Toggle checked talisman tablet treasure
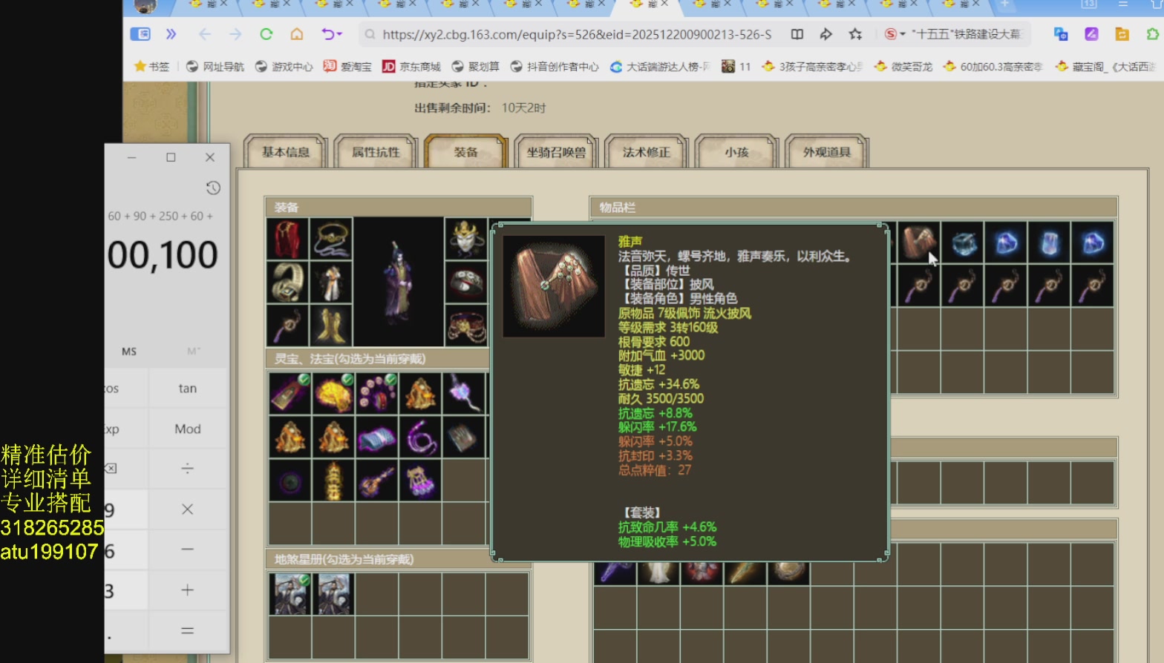 [290, 393]
